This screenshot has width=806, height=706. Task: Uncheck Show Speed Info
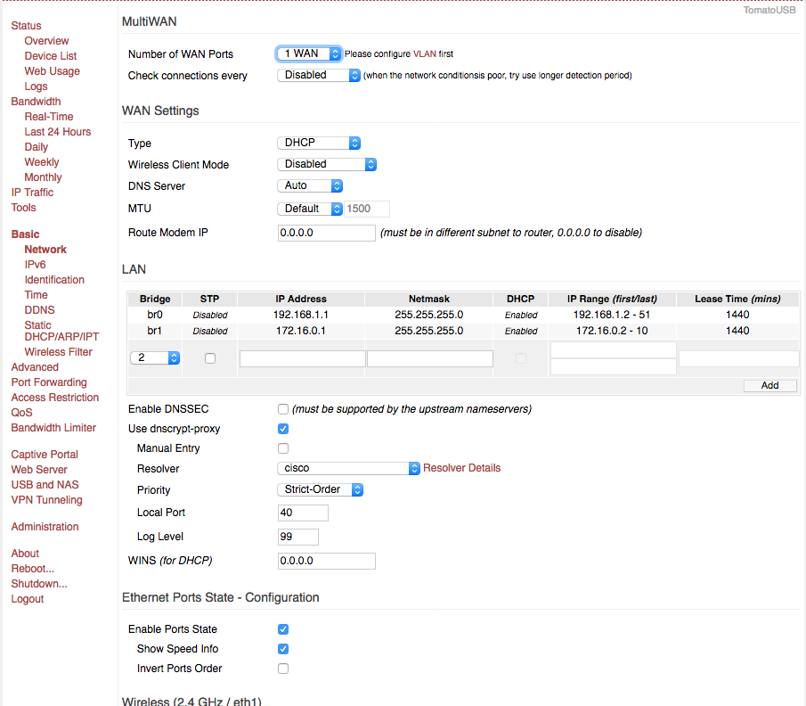(x=282, y=649)
